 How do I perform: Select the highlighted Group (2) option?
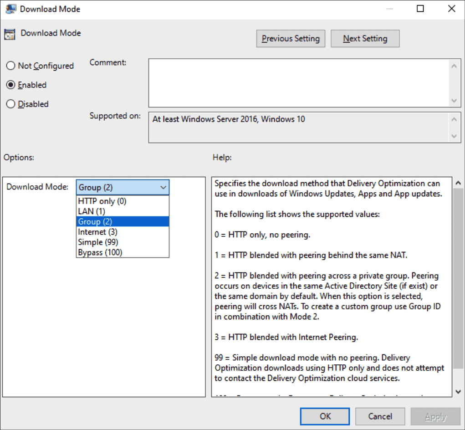tap(93, 221)
